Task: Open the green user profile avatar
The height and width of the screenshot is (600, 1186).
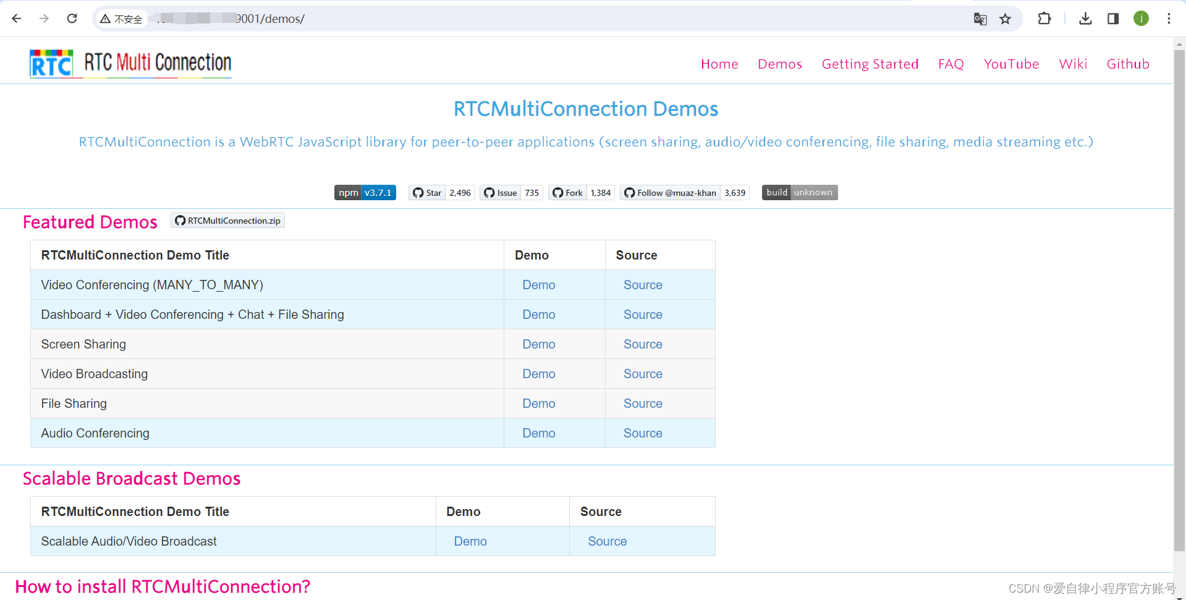Action: point(1141,19)
